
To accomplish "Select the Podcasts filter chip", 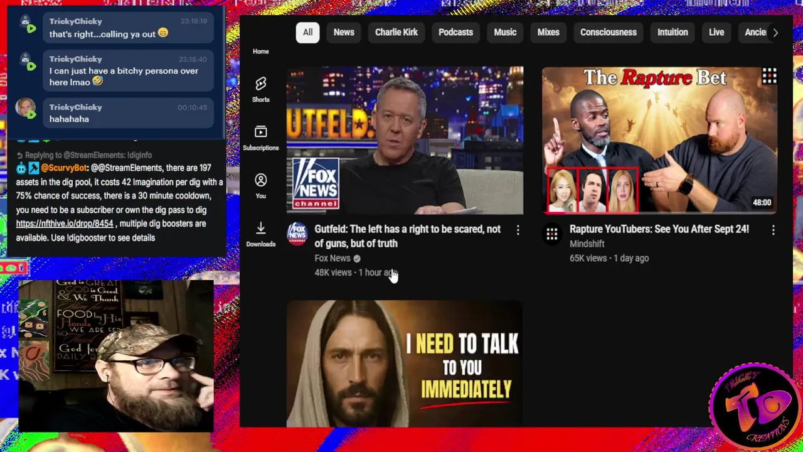I will pyautogui.click(x=455, y=33).
